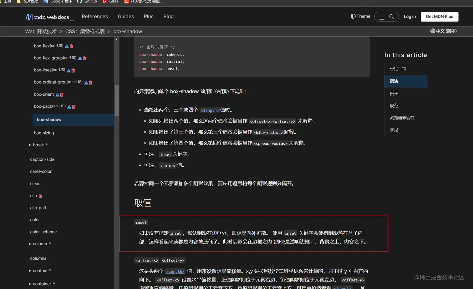
Task: Expand the contain-* sidebar group
Action: pos(30,271)
